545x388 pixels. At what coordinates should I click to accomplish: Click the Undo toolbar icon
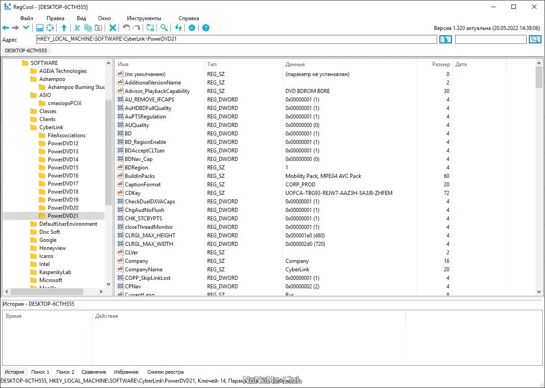coord(127,28)
